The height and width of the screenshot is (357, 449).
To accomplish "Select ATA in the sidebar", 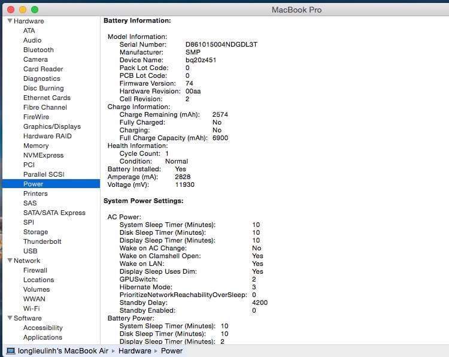I will [29, 31].
